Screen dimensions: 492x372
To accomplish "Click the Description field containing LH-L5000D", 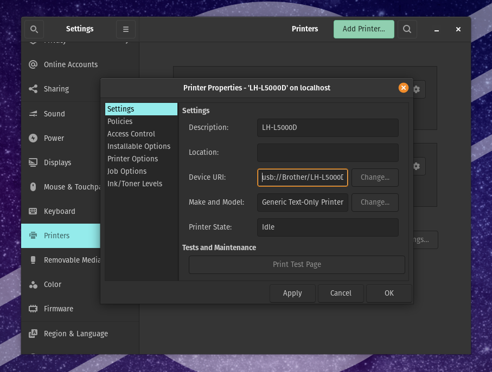I will click(x=328, y=128).
